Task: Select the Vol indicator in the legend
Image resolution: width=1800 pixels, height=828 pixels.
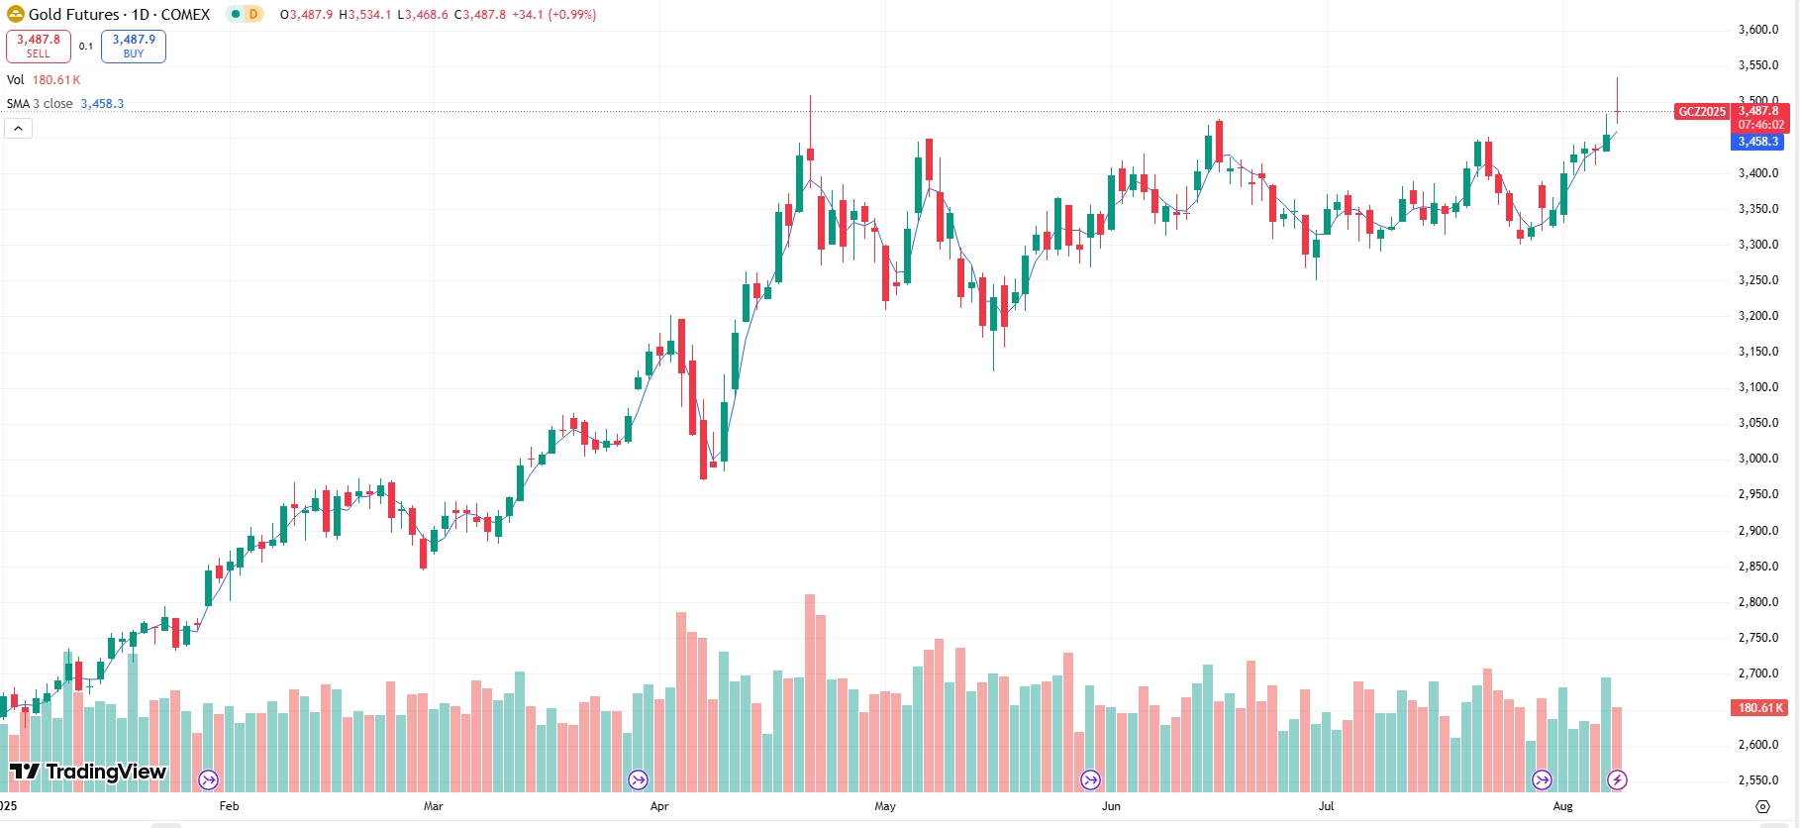Action: tap(16, 80)
